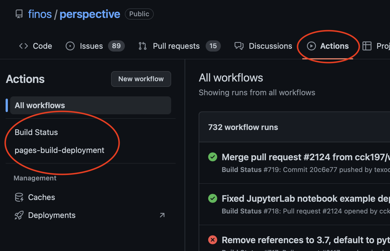Viewport: 390px width, 251px height.
Task: Click the Pull requests branch icon
Action: point(143,46)
